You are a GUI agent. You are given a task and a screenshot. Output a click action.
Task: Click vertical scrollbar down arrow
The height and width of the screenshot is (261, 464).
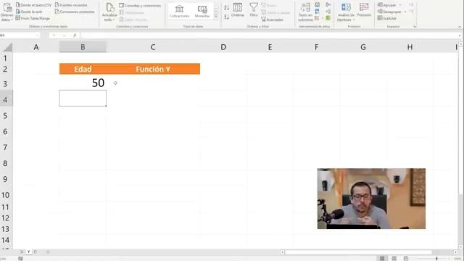click(x=461, y=246)
